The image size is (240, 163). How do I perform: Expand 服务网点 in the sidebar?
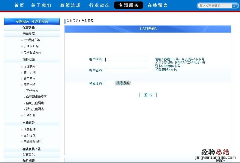point(29,85)
